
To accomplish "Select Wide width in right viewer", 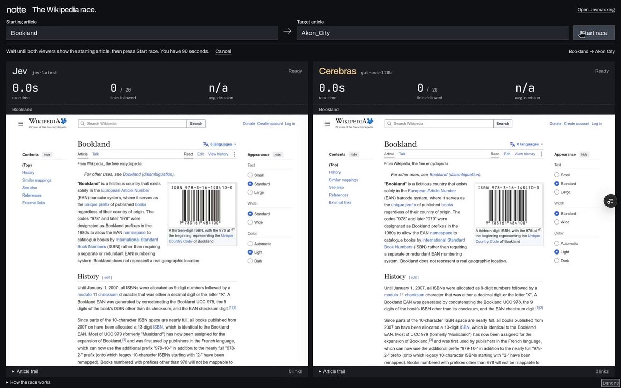I will click(557, 222).
